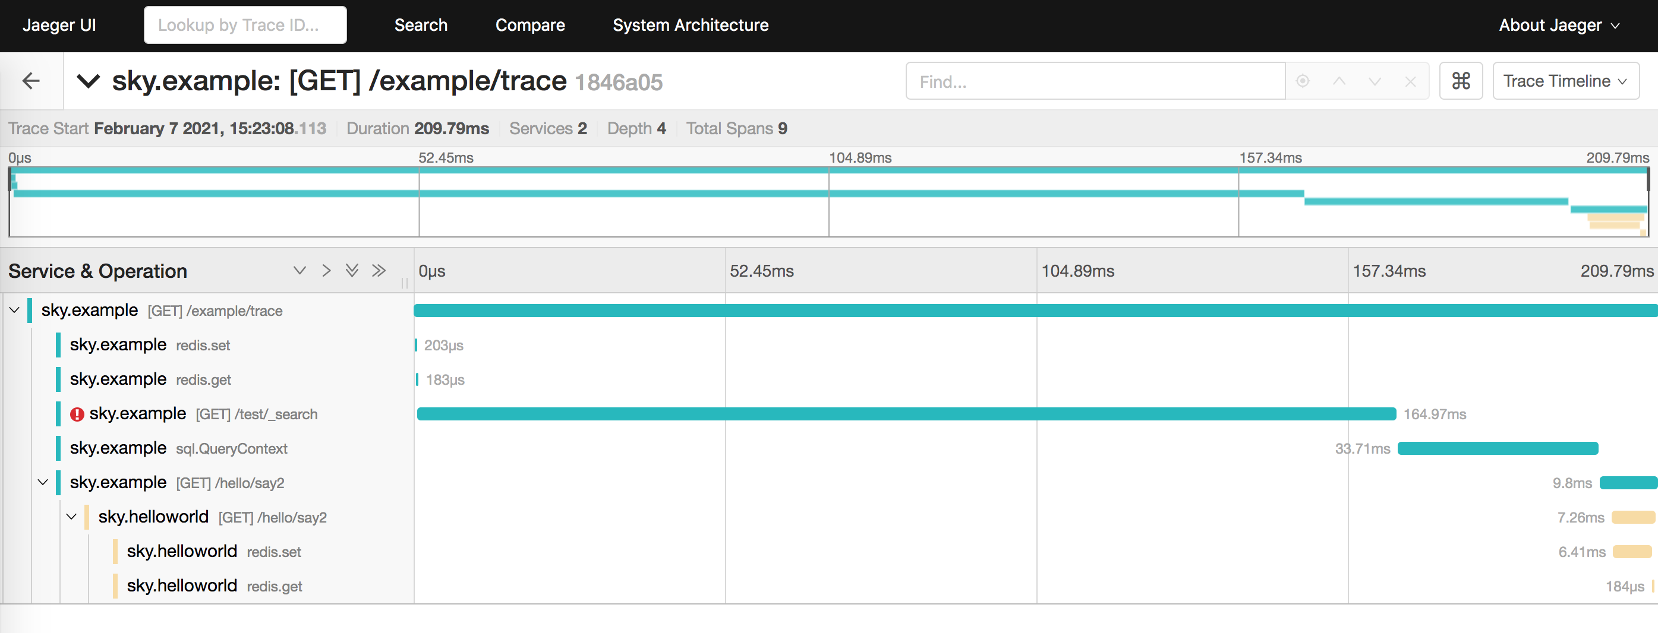1658x633 pixels.
Task: Focus the Lookup by Trace ID field
Action: pyautogui.click(x=245, y=25)
